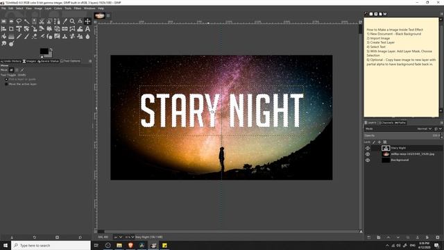This screenshot has width=444, height=250.
Task: Lower the selected layer one step
Action: tap(398, 237)
